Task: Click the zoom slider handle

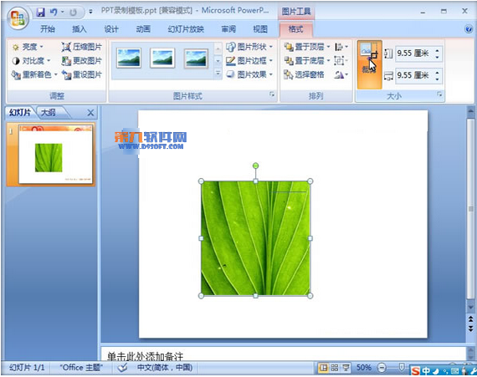Action: [402, 367]
